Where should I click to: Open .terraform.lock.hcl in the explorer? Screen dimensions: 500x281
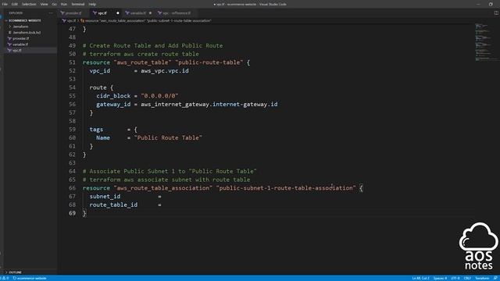(27, 33)
